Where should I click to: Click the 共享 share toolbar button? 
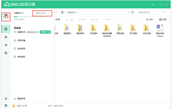[94, 20]
